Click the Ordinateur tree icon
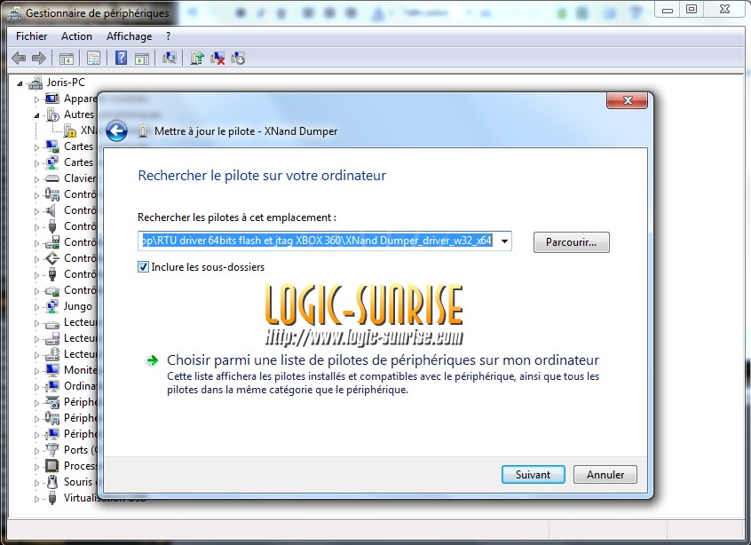The width and height of the screenshot is (751, 545). coord(51,386)
